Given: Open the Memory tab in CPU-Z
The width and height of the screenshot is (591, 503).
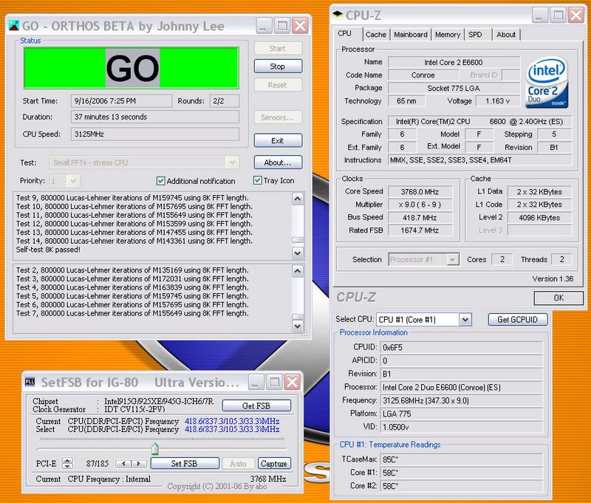Looking at the screenshot, I should 448,35.
